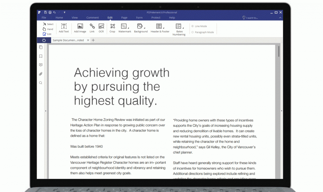Open the File menu

(44, 18)
